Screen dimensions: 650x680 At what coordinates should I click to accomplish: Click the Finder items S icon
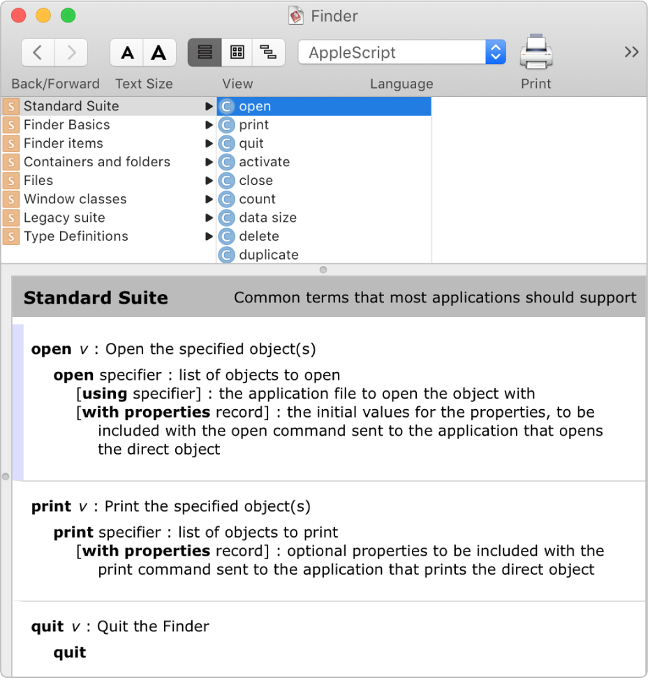point(11,144)
